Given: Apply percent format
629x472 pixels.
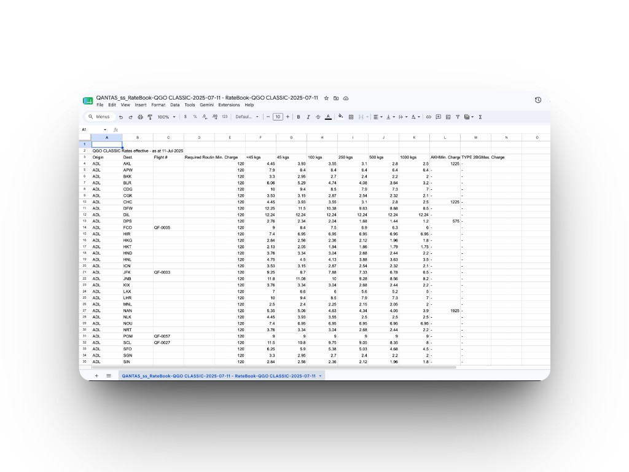Looking at the screenshot, I should tap(195, 117).
